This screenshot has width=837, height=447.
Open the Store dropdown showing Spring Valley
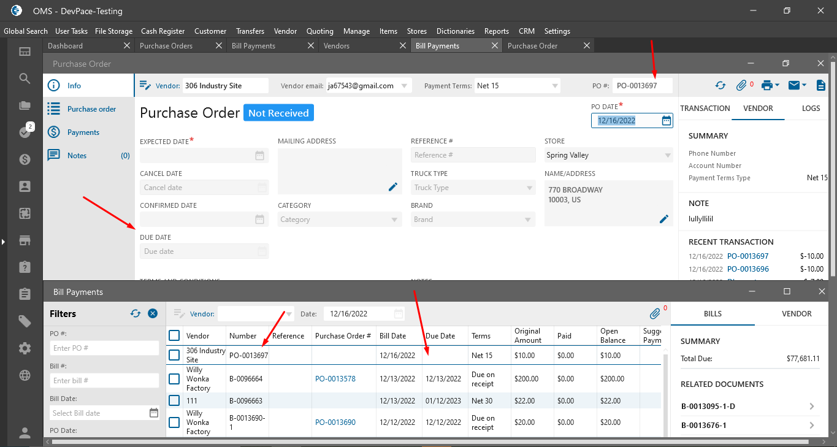pos(668,156)
